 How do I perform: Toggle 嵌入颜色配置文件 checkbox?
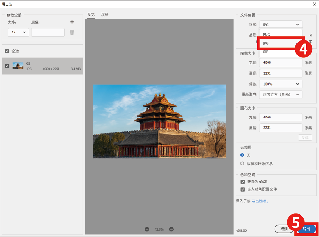point(243,189)
